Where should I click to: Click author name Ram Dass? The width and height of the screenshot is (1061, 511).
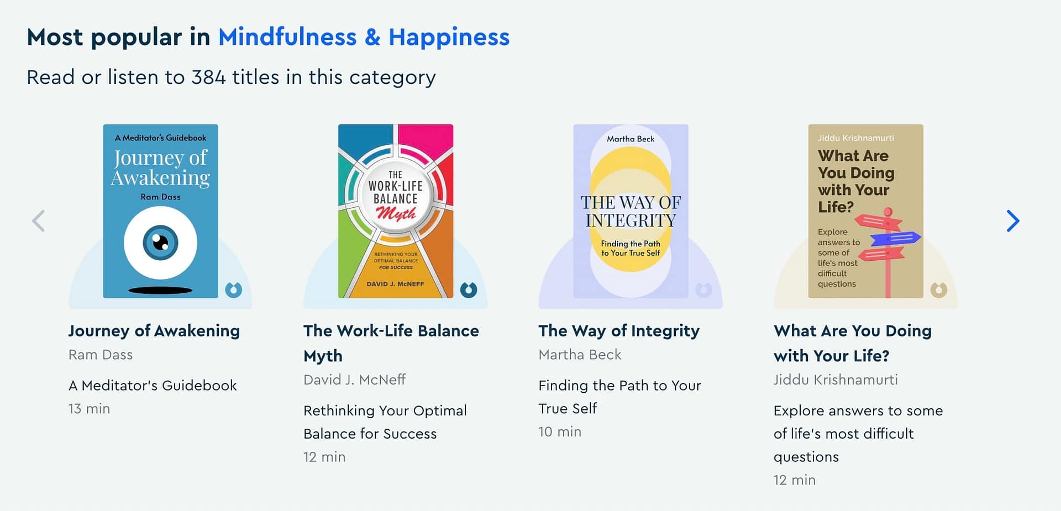tap(101, 355)
